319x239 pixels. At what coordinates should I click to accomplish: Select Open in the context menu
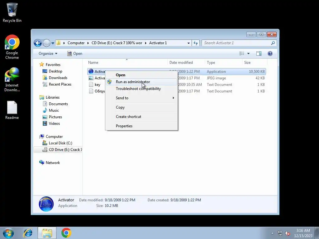(141, 75)
